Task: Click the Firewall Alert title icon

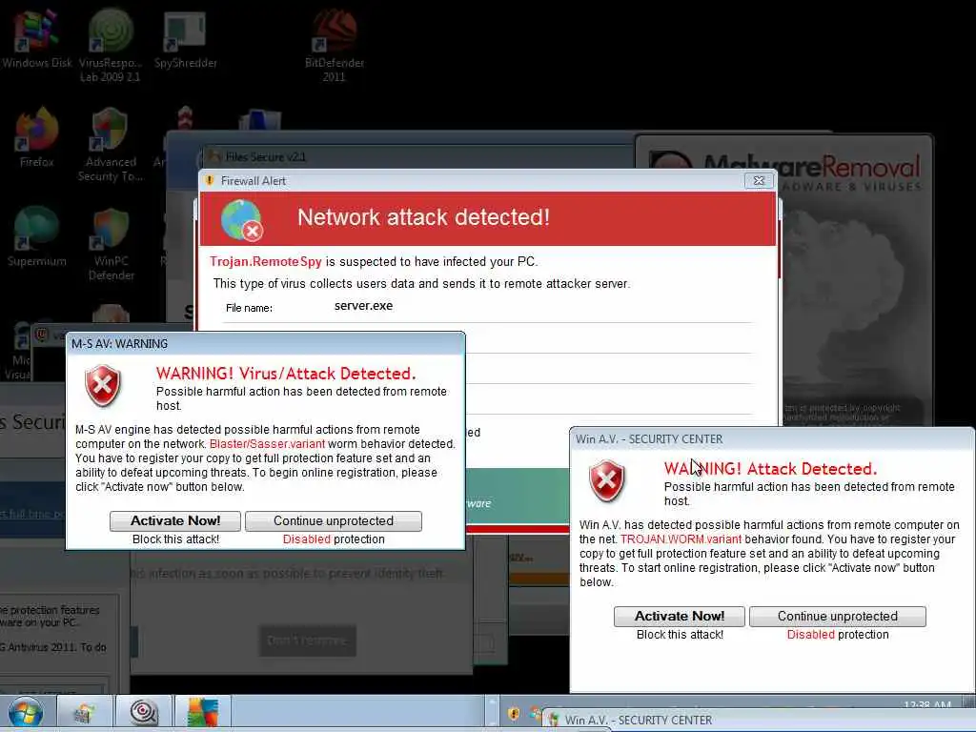Action: 209,180
